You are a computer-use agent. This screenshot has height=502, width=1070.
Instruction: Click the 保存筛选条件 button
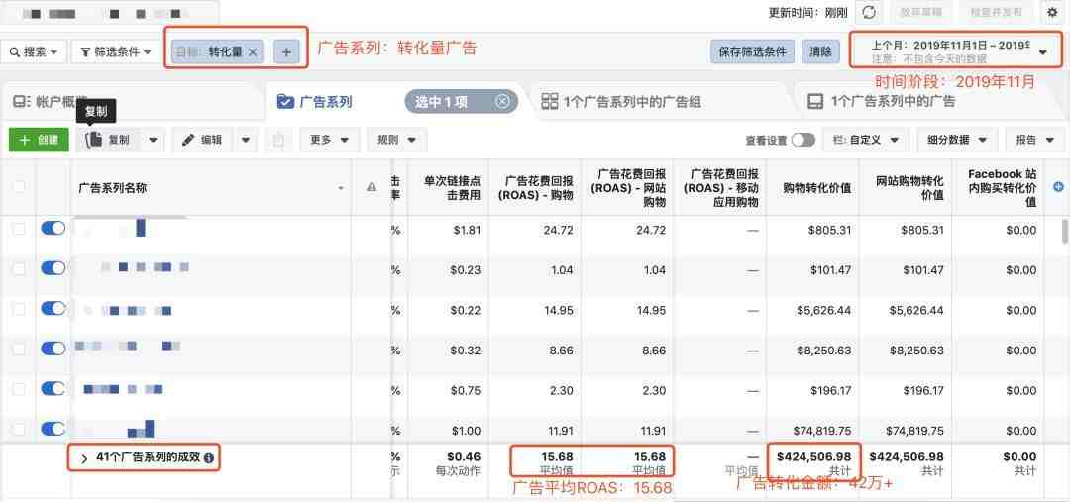(x=753, y=51)
